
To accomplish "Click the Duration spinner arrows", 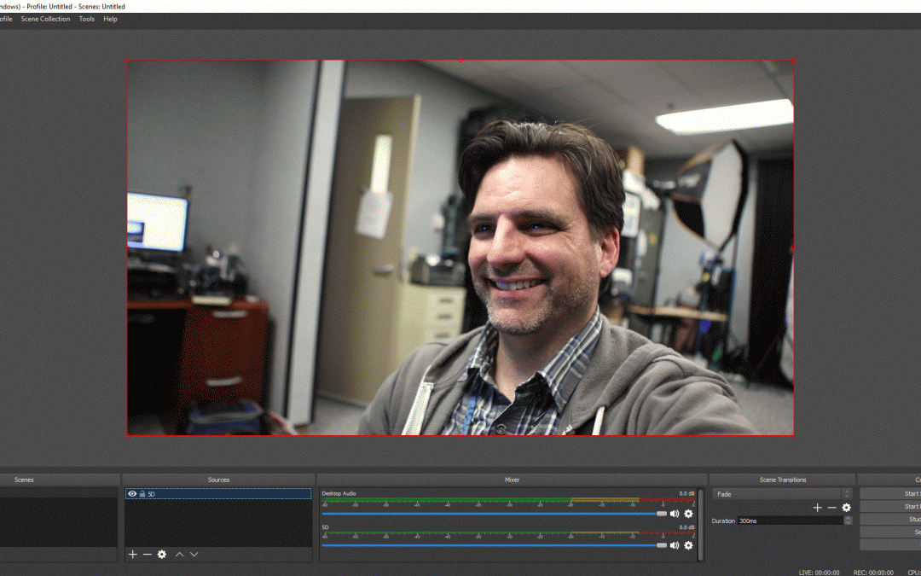I will tap(847, 521).
